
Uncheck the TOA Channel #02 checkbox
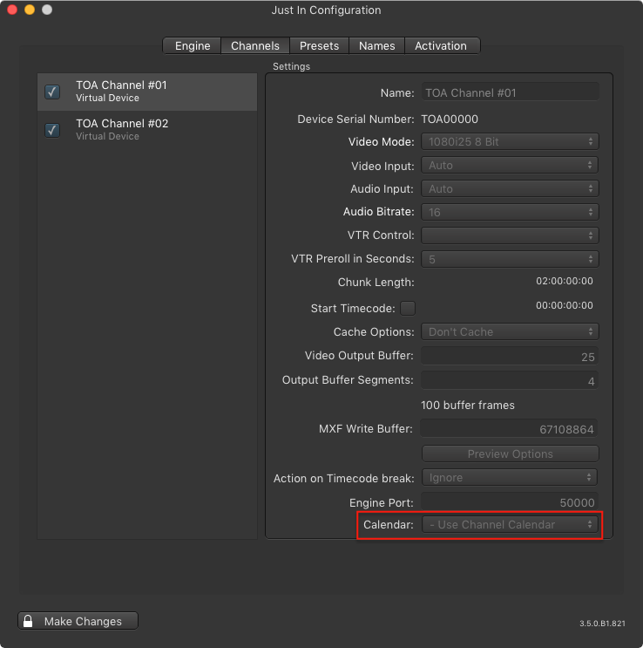click(x=52, y=130)
